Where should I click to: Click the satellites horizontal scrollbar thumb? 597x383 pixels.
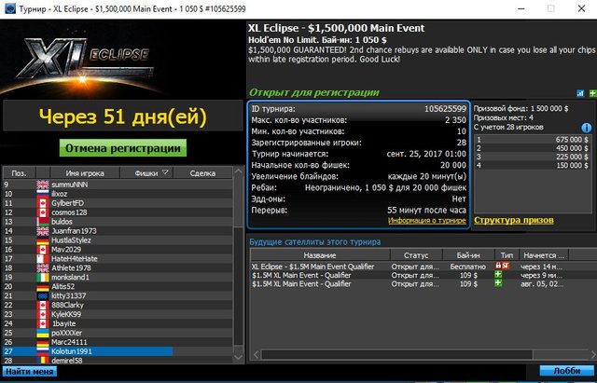tap(397, 355)
